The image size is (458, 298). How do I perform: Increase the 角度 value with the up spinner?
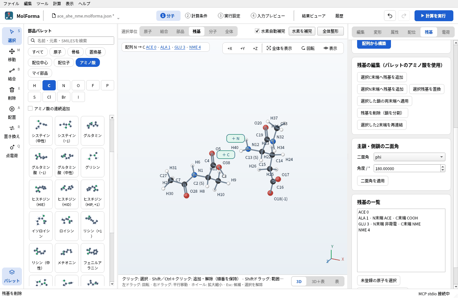click(443, 167)
